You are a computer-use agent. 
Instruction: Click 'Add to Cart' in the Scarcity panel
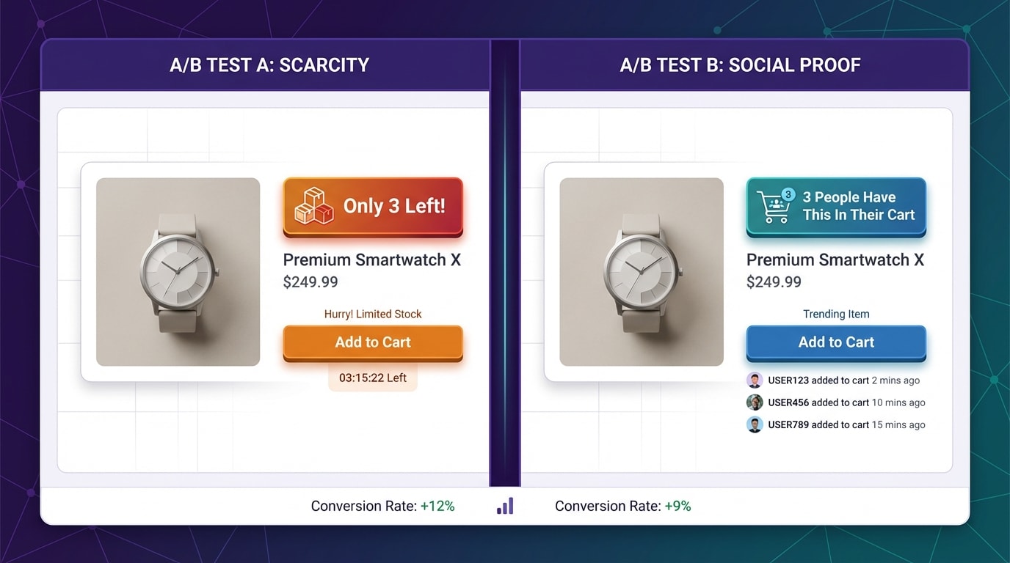tap(372, 342)
